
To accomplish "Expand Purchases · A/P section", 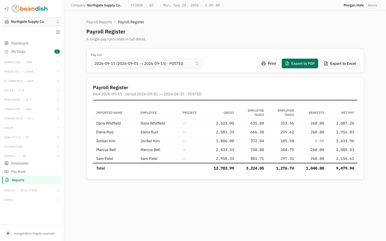I will (x=32, y=100).
